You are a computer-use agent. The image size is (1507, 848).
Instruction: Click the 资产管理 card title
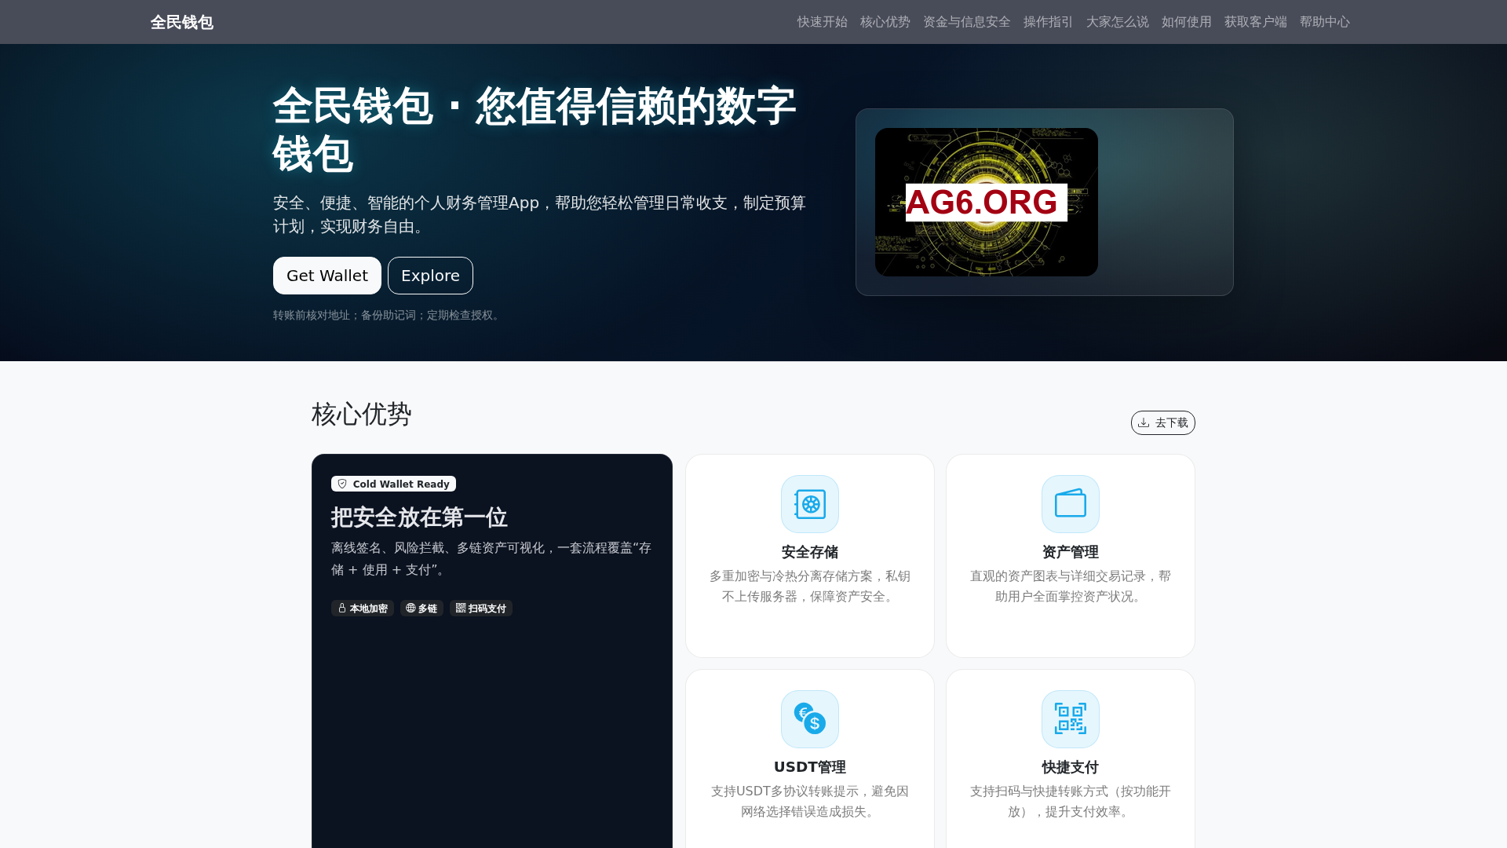tap(1071, 552)
